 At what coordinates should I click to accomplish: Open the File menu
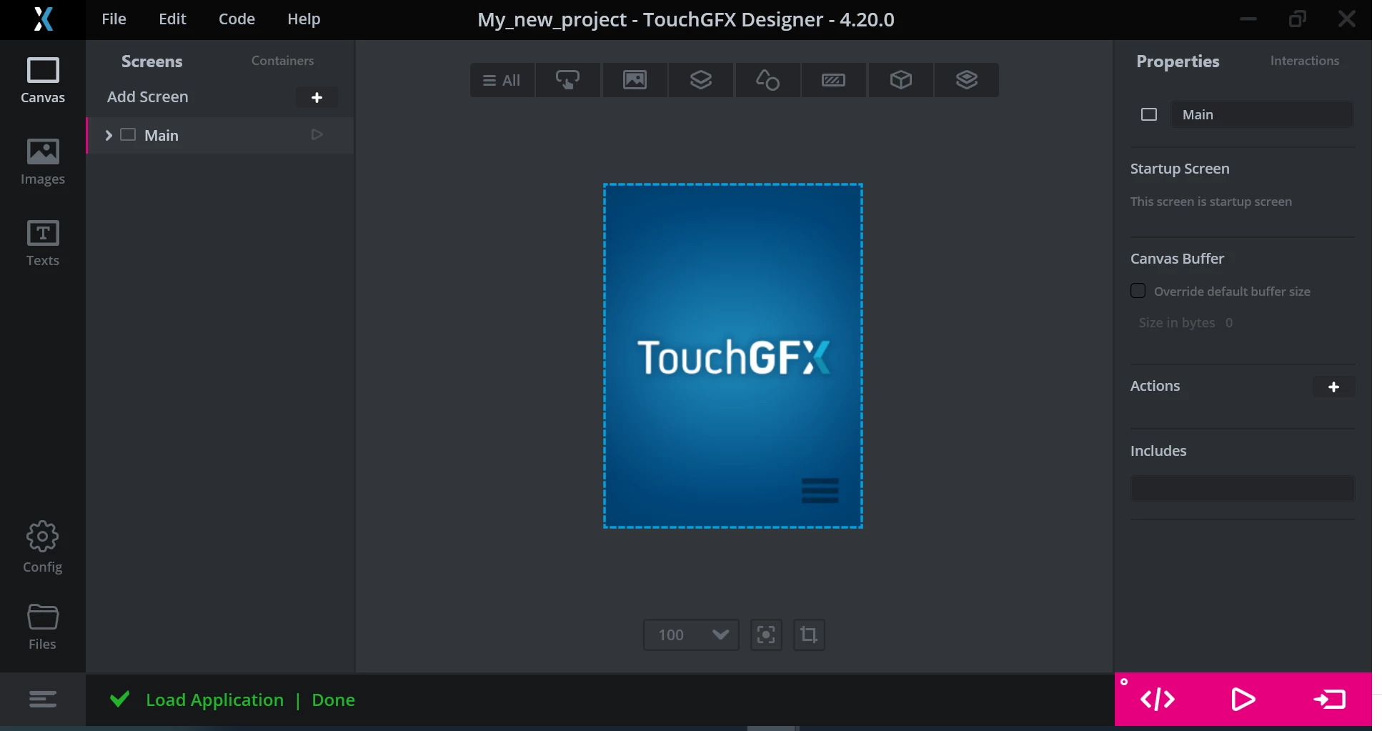tap(114, 19)
